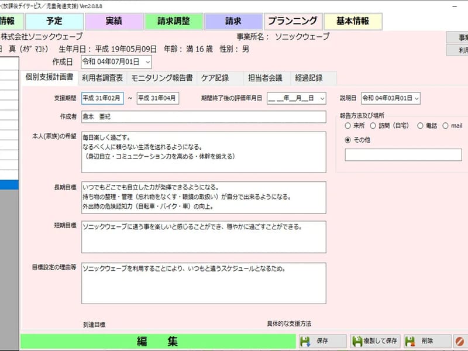Click the 株式会社ソニックウェーブ company name
Screen dimensions: 468x351
tap(42, 37)
